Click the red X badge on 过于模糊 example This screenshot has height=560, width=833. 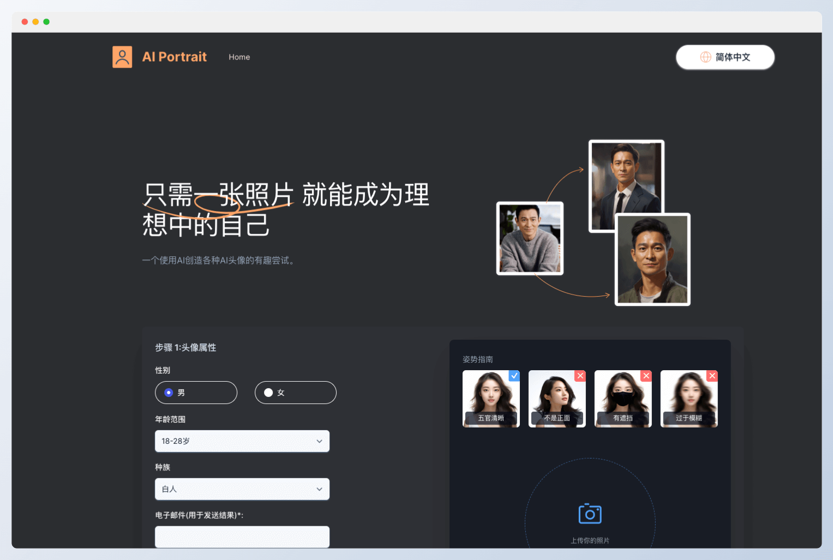(712, 376)
